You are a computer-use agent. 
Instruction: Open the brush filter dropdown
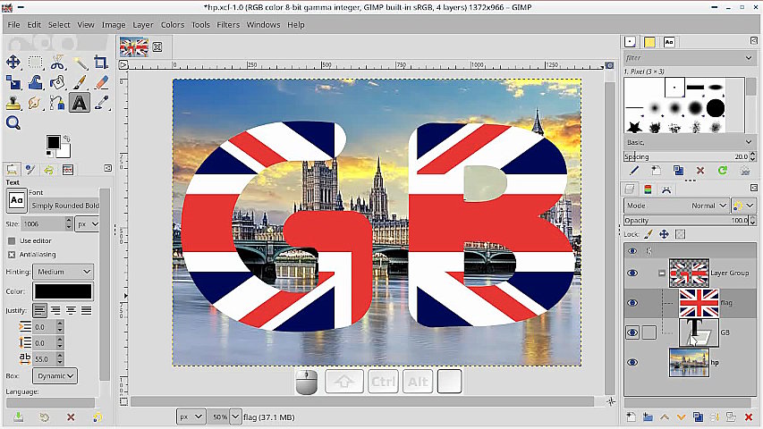click(749, 58)
